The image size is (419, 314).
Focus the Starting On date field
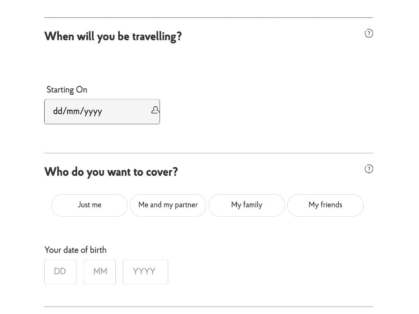click(x=102, y=112)
